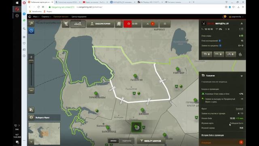
Task: Collapse the Гызылгая province panel
Action: (242, 76)
